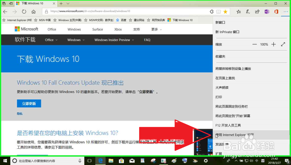This screenshot has width=291, height=165.
Task: Expand the Windows Insider Preview dropdown
Action: 114,40
